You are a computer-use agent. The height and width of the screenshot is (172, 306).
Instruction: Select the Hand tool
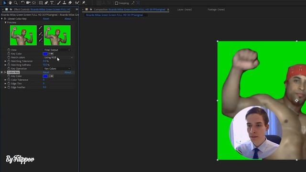[10, 3]
